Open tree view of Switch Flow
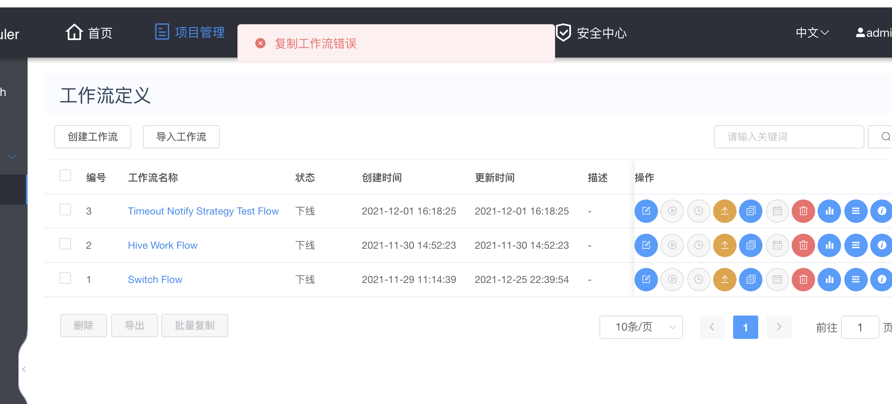 (x=830, y=280)
